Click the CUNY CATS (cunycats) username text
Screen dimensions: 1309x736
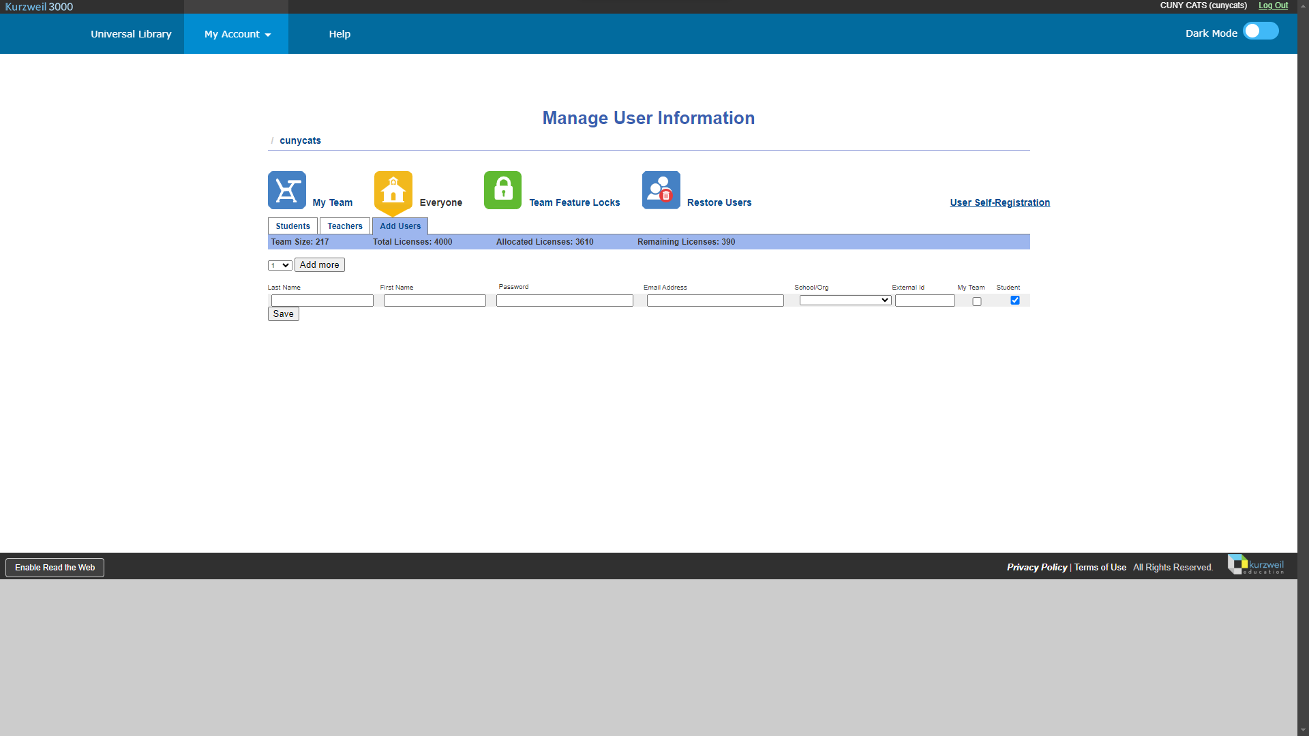[x=1203, y=5]
